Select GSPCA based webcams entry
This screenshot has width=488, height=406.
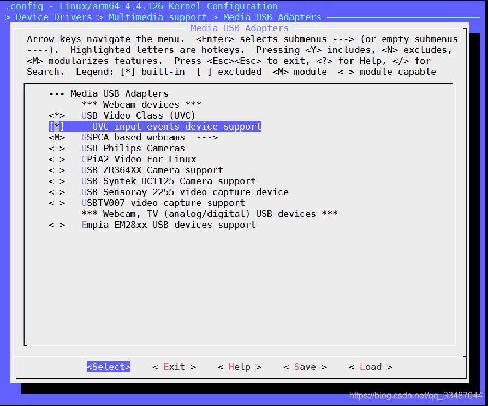(133, 137)
